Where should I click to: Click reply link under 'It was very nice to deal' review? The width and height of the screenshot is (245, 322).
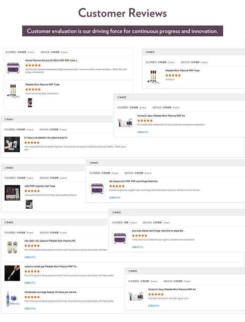[x=138, y=247]
